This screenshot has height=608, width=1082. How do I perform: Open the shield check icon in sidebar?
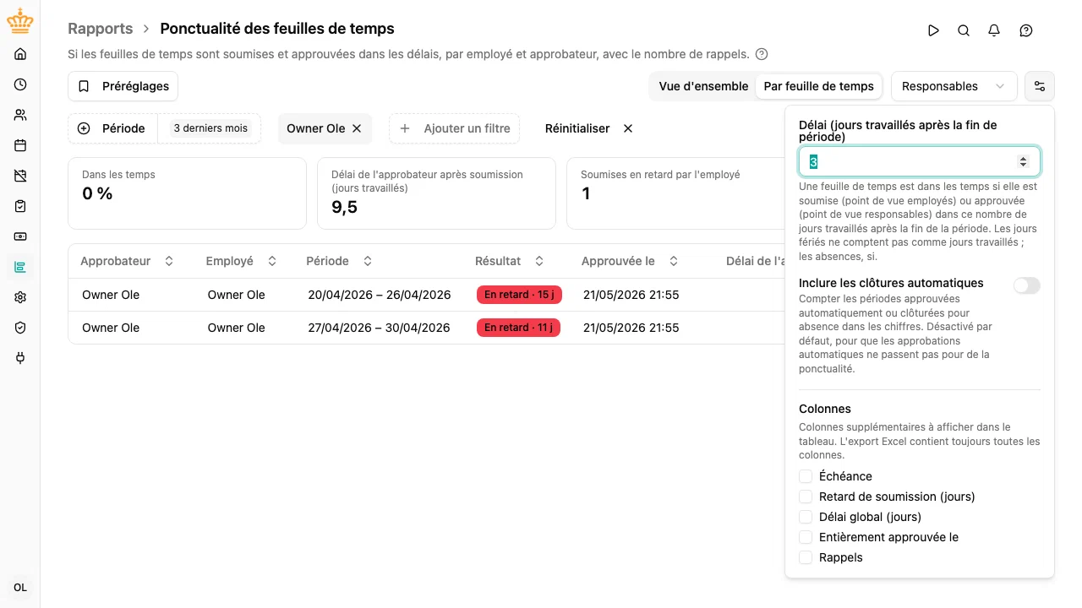tap(20, 328)
